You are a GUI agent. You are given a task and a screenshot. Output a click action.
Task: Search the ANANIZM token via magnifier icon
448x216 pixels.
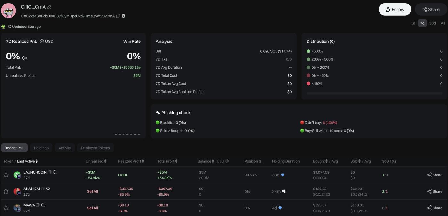pos(48,189)
